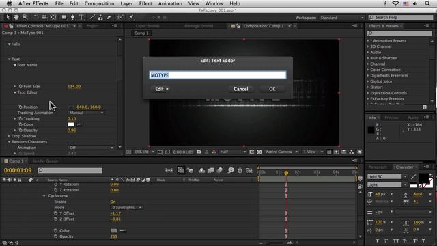Click the timeline timecode 0:00:01:09
This screenshot has width=437, height=246.
pyautogui.click(x=18, y=170)
